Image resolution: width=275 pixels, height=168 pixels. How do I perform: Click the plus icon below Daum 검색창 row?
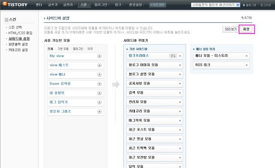pos(99,93)
